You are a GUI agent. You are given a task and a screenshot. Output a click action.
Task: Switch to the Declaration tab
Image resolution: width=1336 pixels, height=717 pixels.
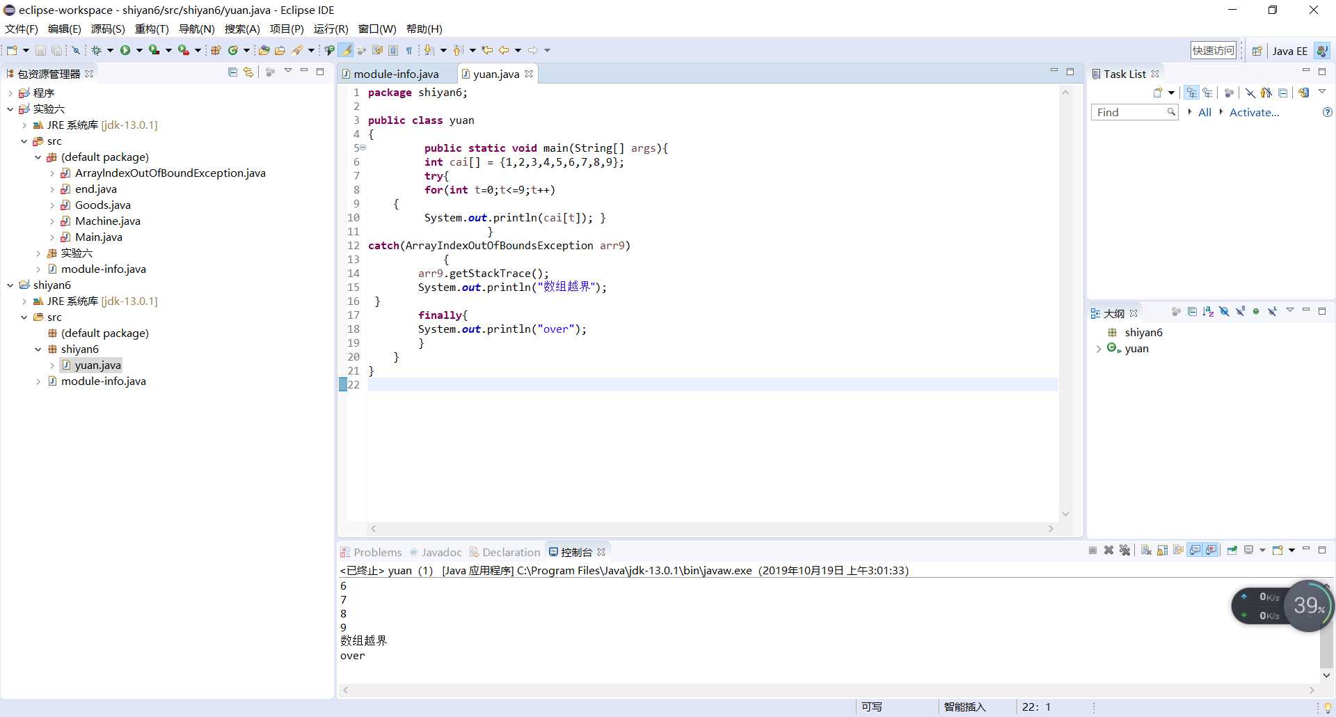[x=505, y=552]
